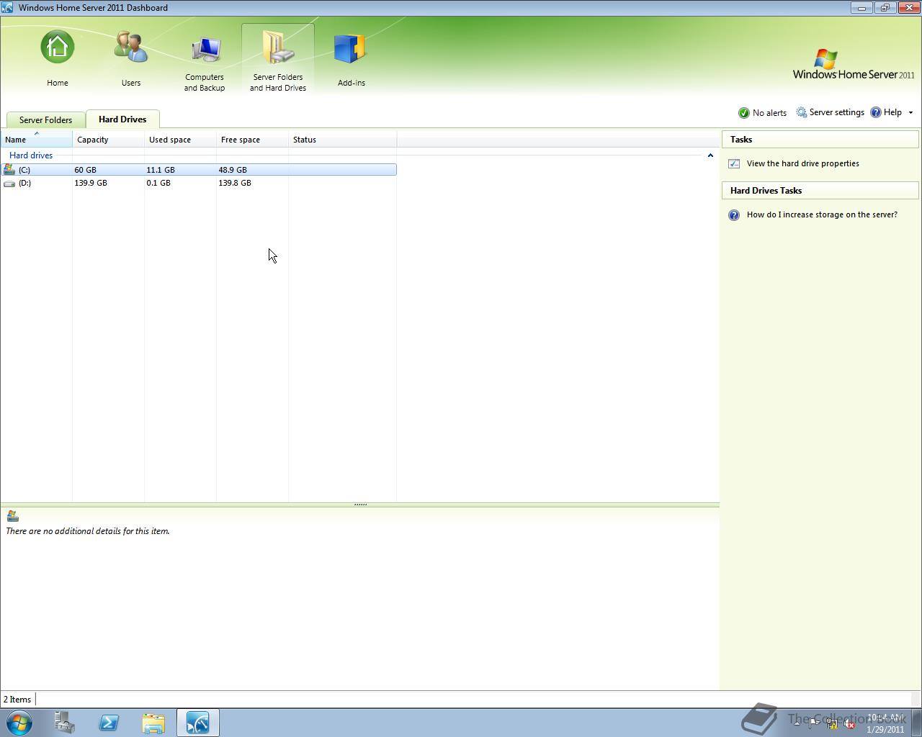922x737 pixels.
Task: Open the Windows Start orb
Action: 19,723
